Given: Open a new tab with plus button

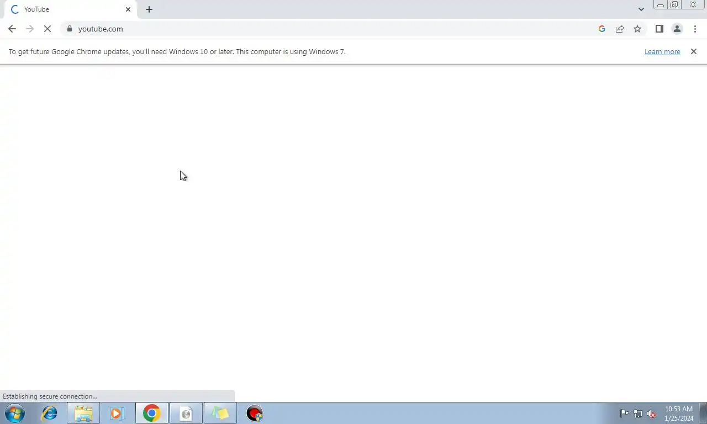Looking at the screenshot, I should pos(149,9).
